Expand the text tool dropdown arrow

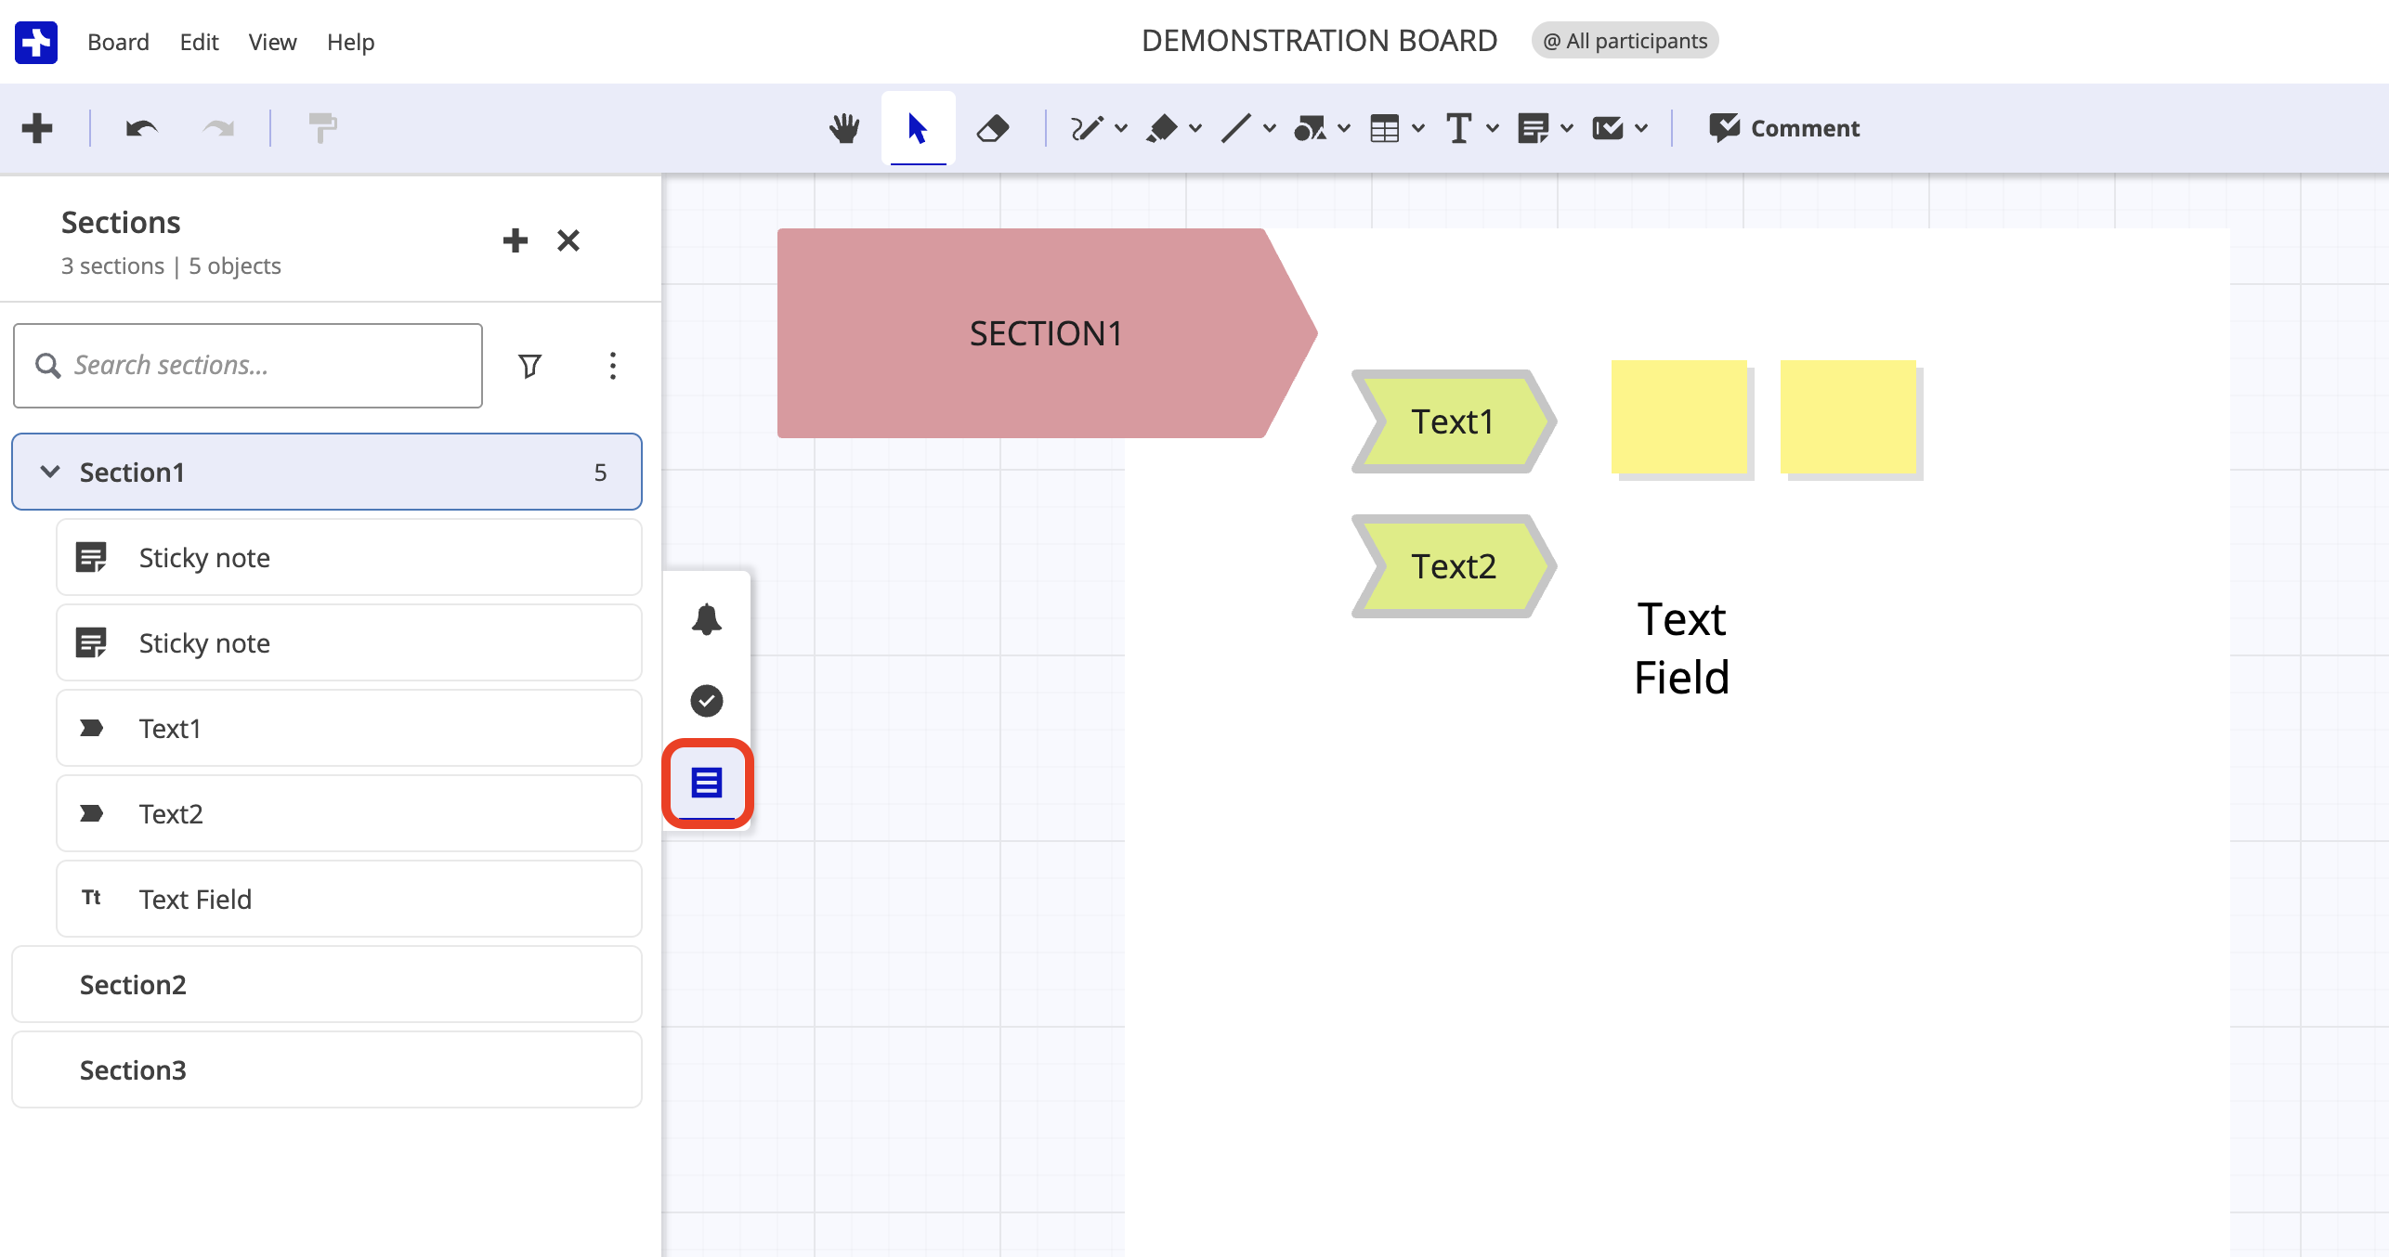(x=1493, y=128)
